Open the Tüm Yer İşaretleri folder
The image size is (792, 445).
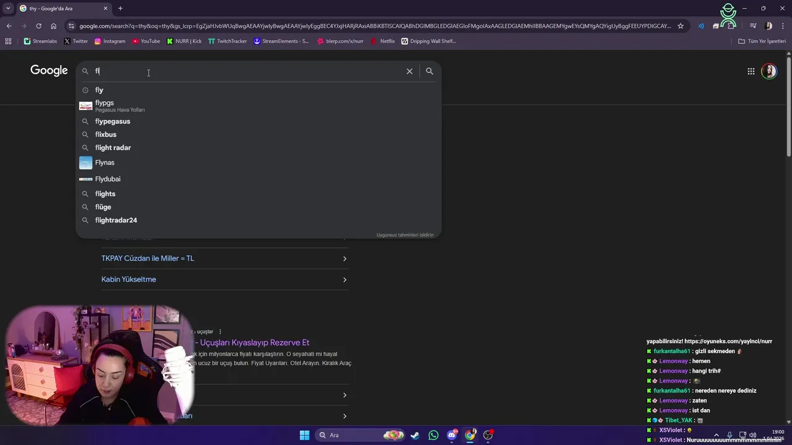[762, 41]
